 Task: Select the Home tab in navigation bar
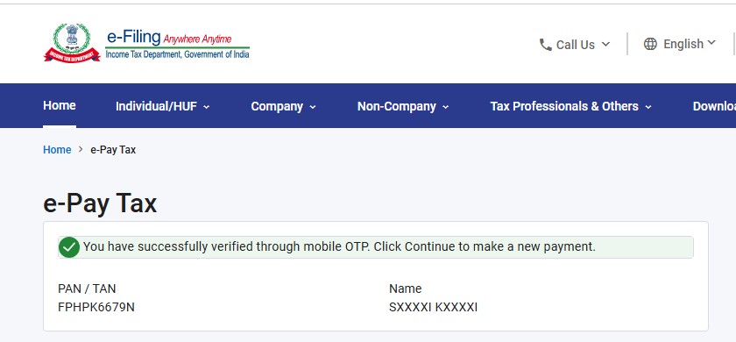[x=60, y=105]
